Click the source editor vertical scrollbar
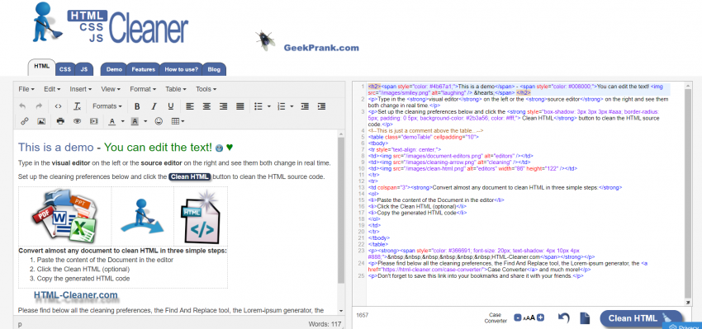This screenshot has height=329, width=702. pos(689,194)
